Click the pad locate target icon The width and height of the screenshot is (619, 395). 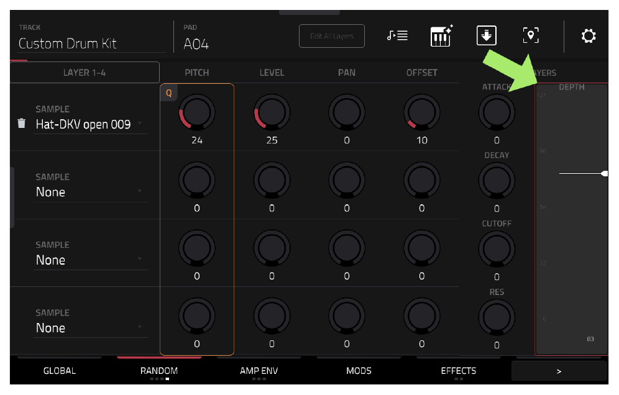coord(531,35)
